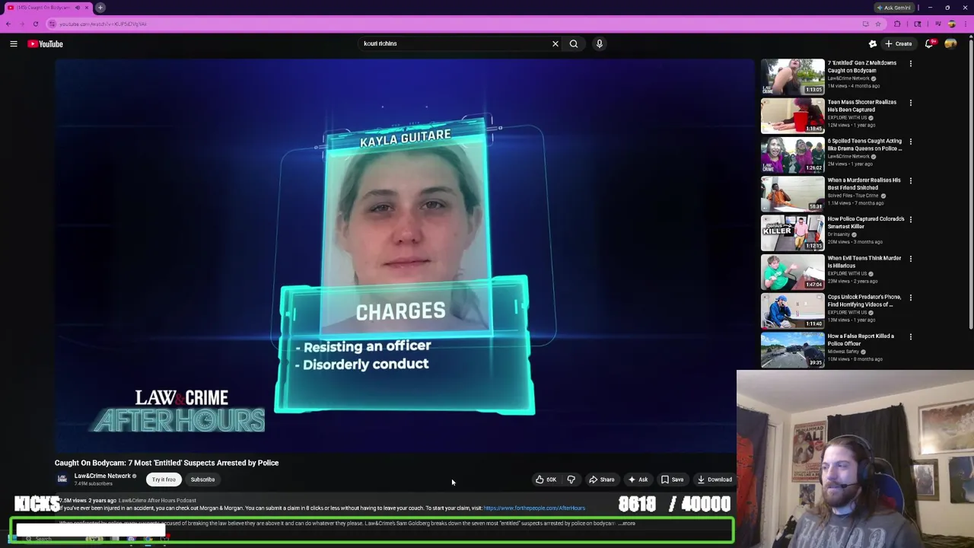
Task: Click the Share button
Action: tap(602, 479)
